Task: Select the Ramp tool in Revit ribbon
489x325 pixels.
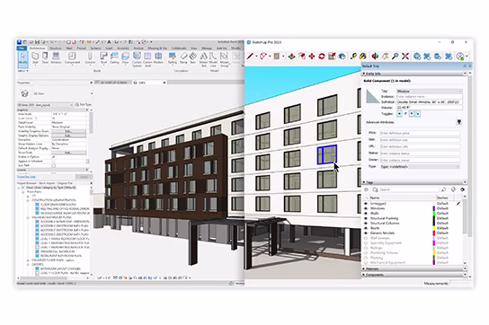Action: point(183,58)
